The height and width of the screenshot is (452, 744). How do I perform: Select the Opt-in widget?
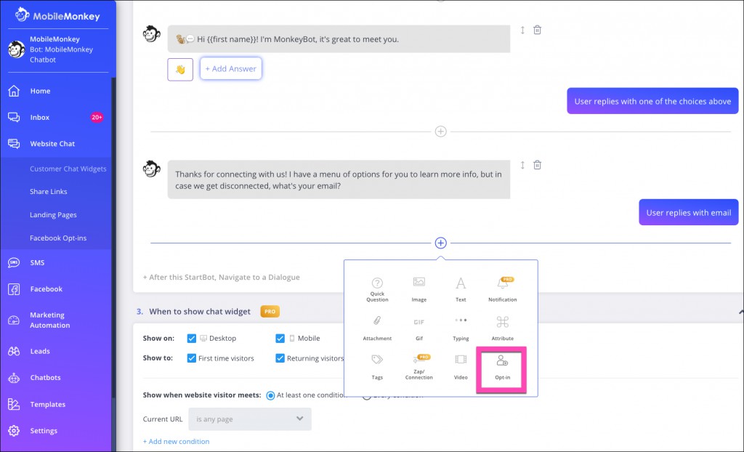pos(503,367)
